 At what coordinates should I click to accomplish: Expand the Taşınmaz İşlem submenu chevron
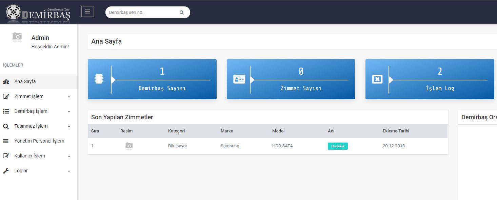click(x=69, y=126)
